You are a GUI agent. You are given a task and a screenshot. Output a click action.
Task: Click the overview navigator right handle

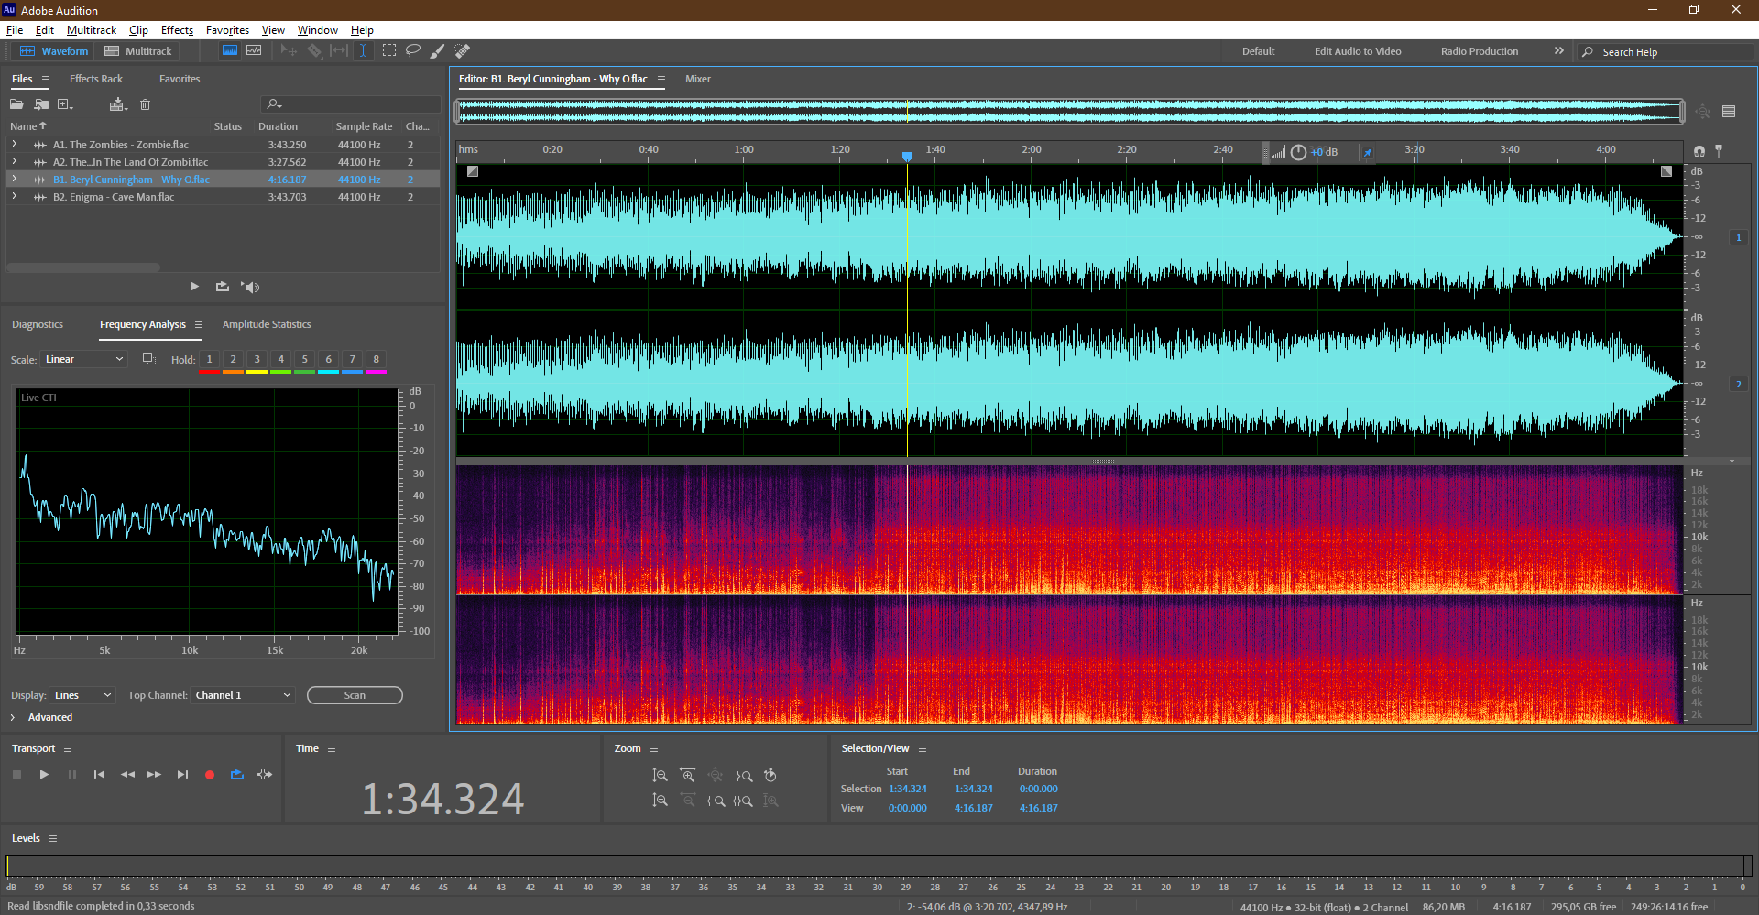coord(1682,112)
